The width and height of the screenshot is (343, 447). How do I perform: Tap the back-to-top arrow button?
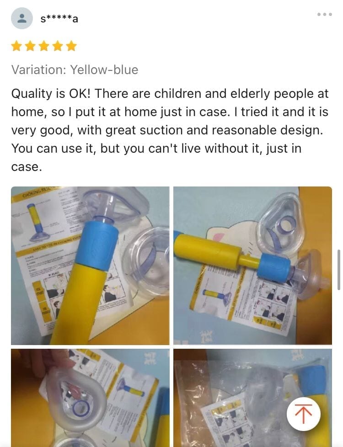(303, 414)
